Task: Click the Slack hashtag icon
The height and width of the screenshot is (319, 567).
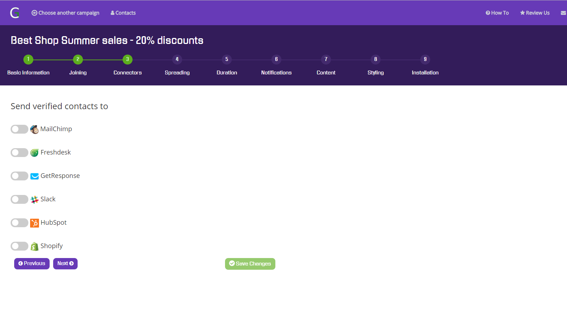Action: [x=34, y=200]
